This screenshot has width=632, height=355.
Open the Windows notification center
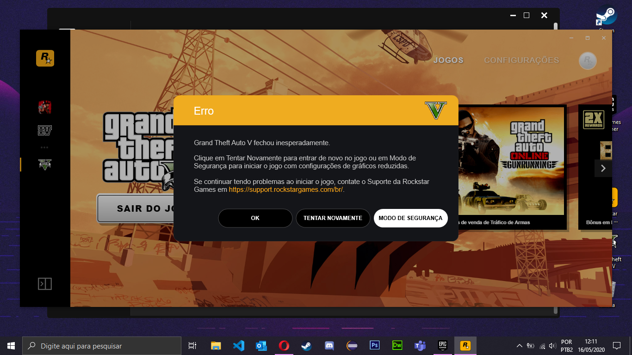(616, 346)
